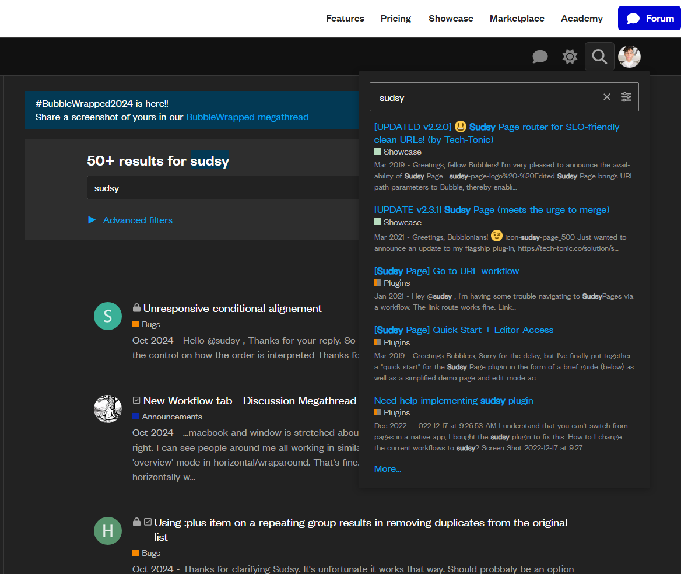Open the gear settings icon in header
The height and width of the screenshot is (574, 681).
[570, 57]
